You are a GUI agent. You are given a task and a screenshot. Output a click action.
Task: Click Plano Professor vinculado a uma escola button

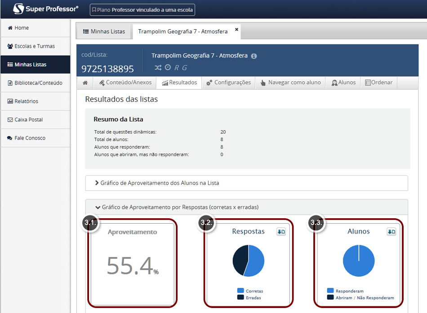click(142, 9)
